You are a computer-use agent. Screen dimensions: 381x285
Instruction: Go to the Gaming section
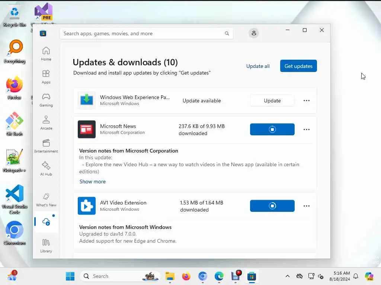coord(46,100)
